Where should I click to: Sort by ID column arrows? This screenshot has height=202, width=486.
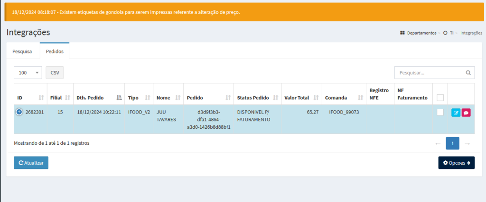tap(41, 97)
